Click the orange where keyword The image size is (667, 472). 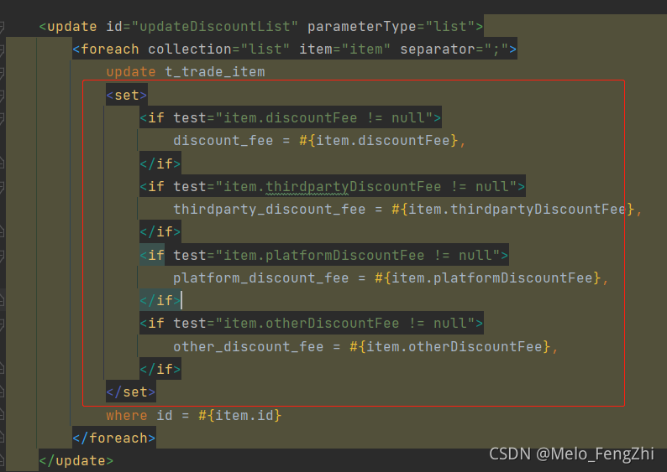[127, 415]
